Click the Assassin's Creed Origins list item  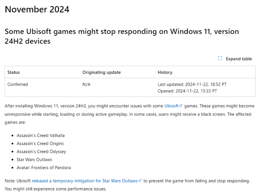click(x=40, y=144)
